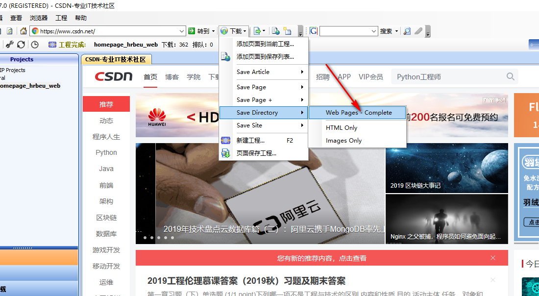This screenshot has height=296, width=539.
Task: Click the export page icon right of 下载
Action: (x=257, y=30)
